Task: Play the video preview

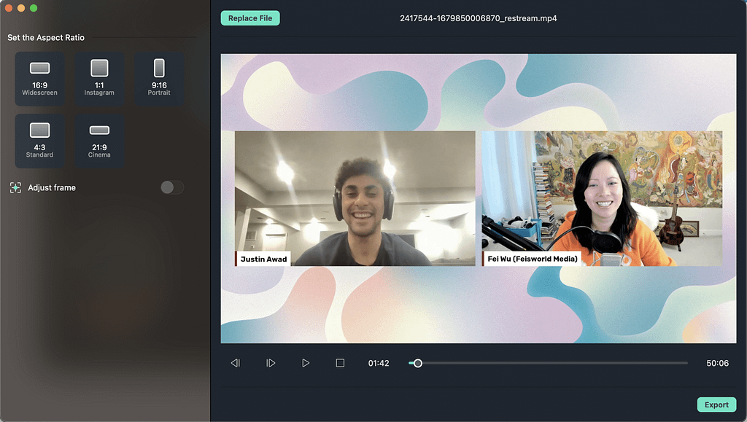Action: tap(306, 363)
